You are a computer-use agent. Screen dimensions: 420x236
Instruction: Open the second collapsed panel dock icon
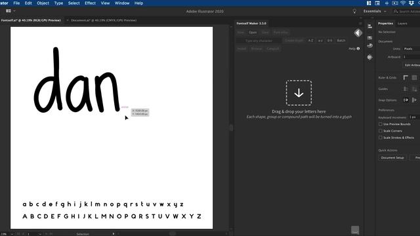tap(370, 38)
